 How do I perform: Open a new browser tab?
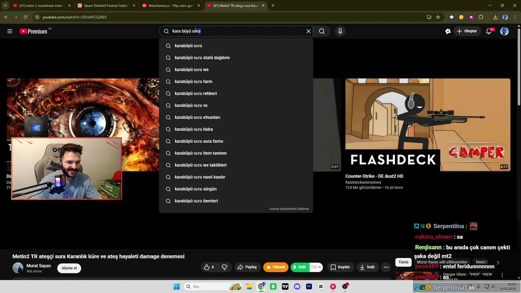pyautogui.click(x=273, y=6)
